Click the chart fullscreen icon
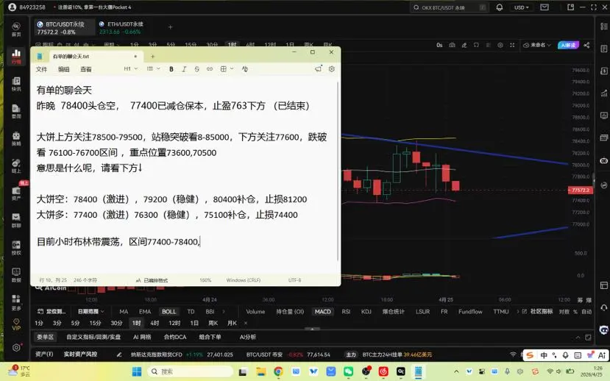The height and width of the screenshot is (381, 610). click(x=512, y=45)
